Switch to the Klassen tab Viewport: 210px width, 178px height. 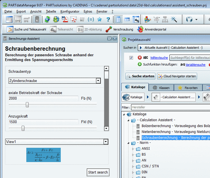click(161, 88)
